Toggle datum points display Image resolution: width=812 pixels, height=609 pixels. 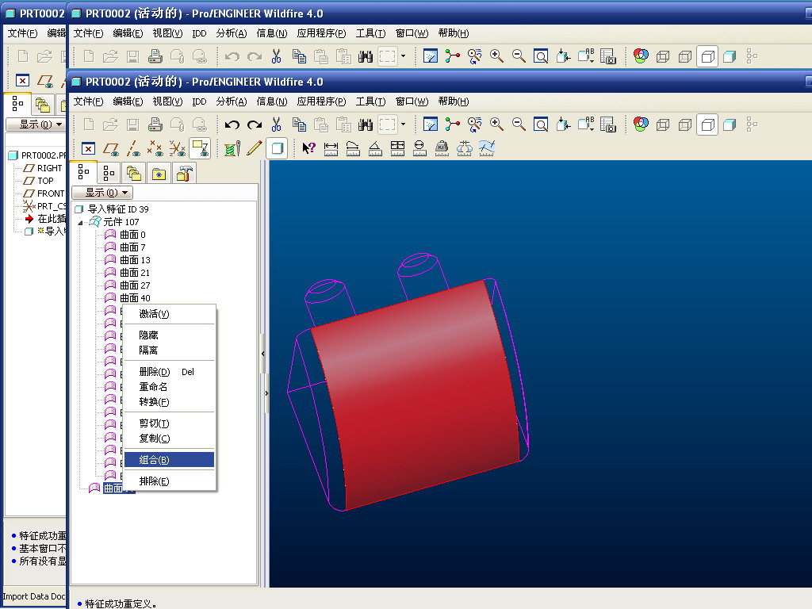[155, 149]
